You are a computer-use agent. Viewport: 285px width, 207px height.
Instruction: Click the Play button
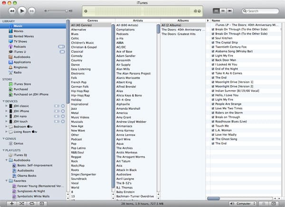22,11
